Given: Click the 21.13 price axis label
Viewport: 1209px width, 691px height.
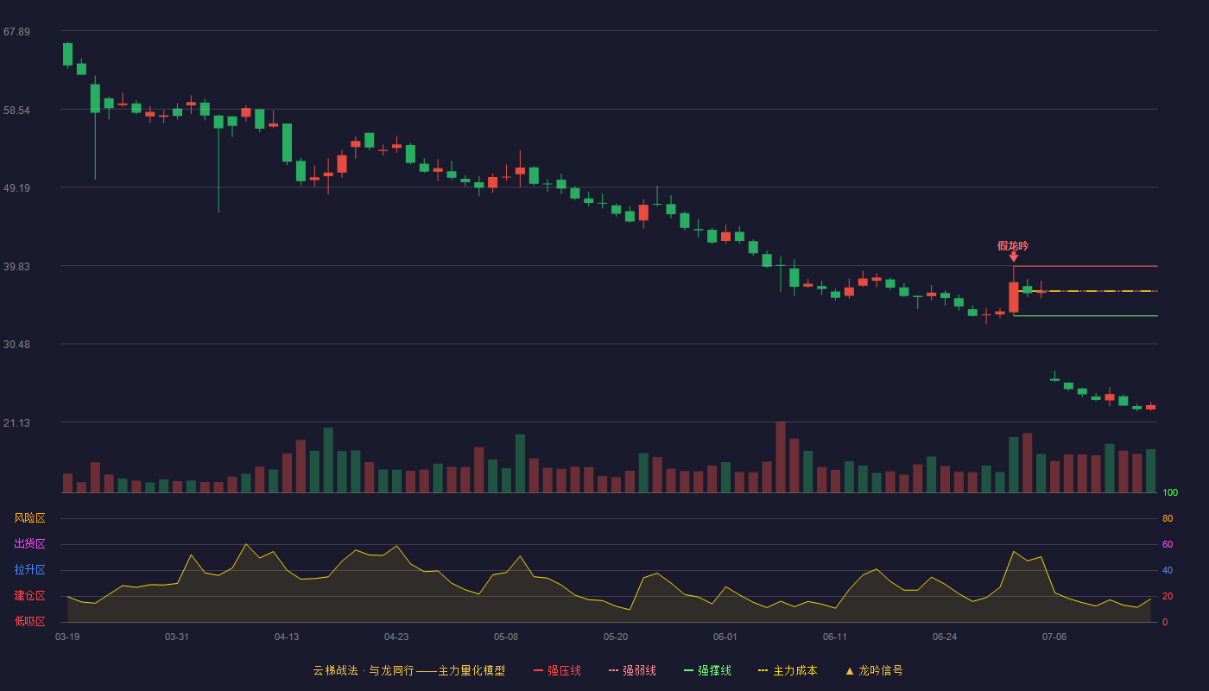Looking at the screenshot, I should 16,423.
